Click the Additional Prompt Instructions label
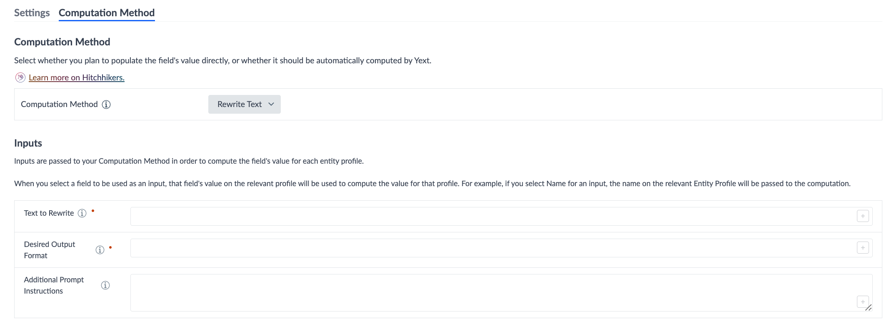Image resolution: width=894 pixels, height=329 pixels. tap(54, 285)
